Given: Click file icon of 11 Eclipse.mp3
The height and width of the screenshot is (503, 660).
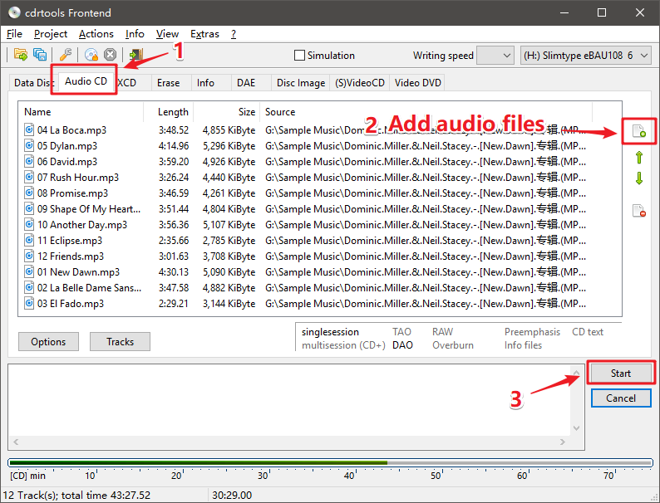Looking at the screenshot, I should pyautogui.click(x=29, y=241).
